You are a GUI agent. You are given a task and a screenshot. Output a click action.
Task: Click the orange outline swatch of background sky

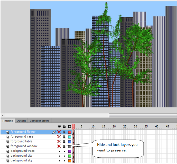coord(70,161)
